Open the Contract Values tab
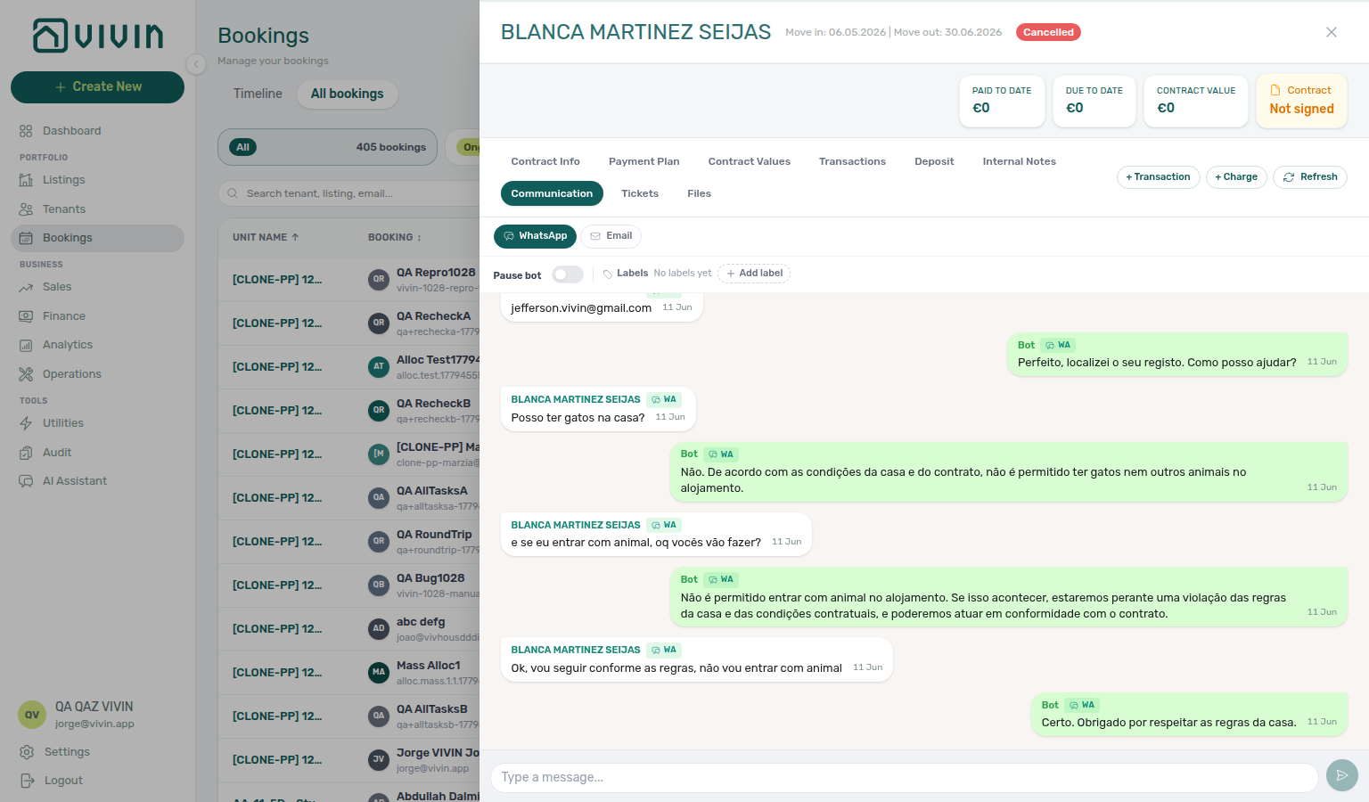 (750, 161)
